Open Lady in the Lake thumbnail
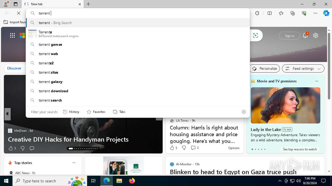This screenshot has width=332, height=186. (x=286, y=105)
